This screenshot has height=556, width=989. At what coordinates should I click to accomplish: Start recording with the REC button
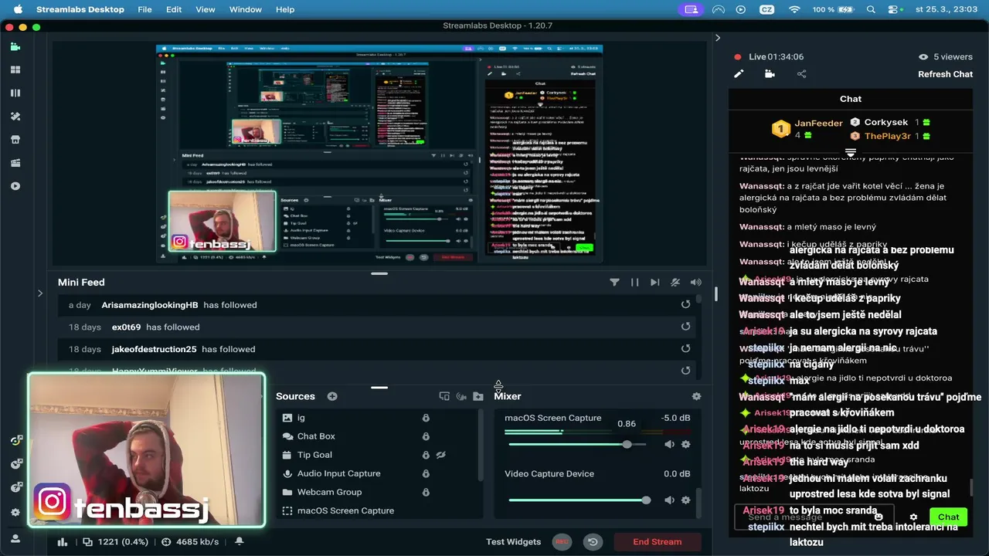point(562,542)
